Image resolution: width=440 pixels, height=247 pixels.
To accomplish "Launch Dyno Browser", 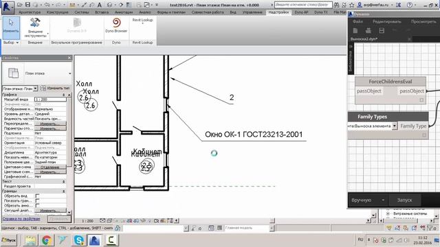I will (x=116, y=25).
